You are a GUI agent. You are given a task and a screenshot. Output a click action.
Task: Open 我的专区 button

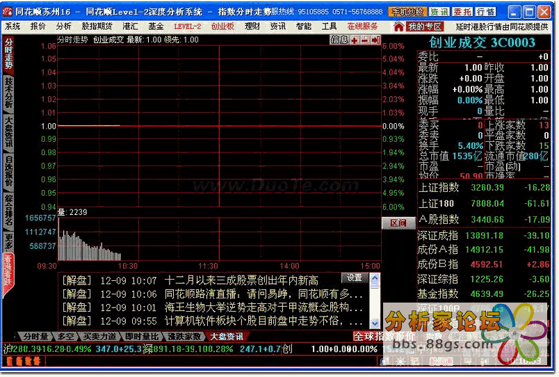[x=425, y=26]
